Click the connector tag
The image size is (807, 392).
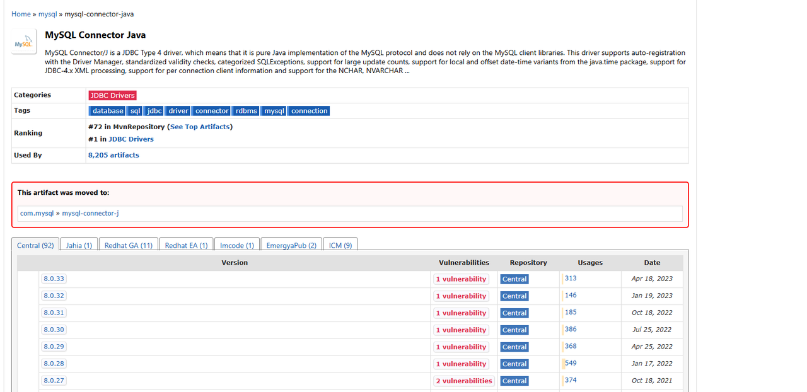tap(212, 111)
